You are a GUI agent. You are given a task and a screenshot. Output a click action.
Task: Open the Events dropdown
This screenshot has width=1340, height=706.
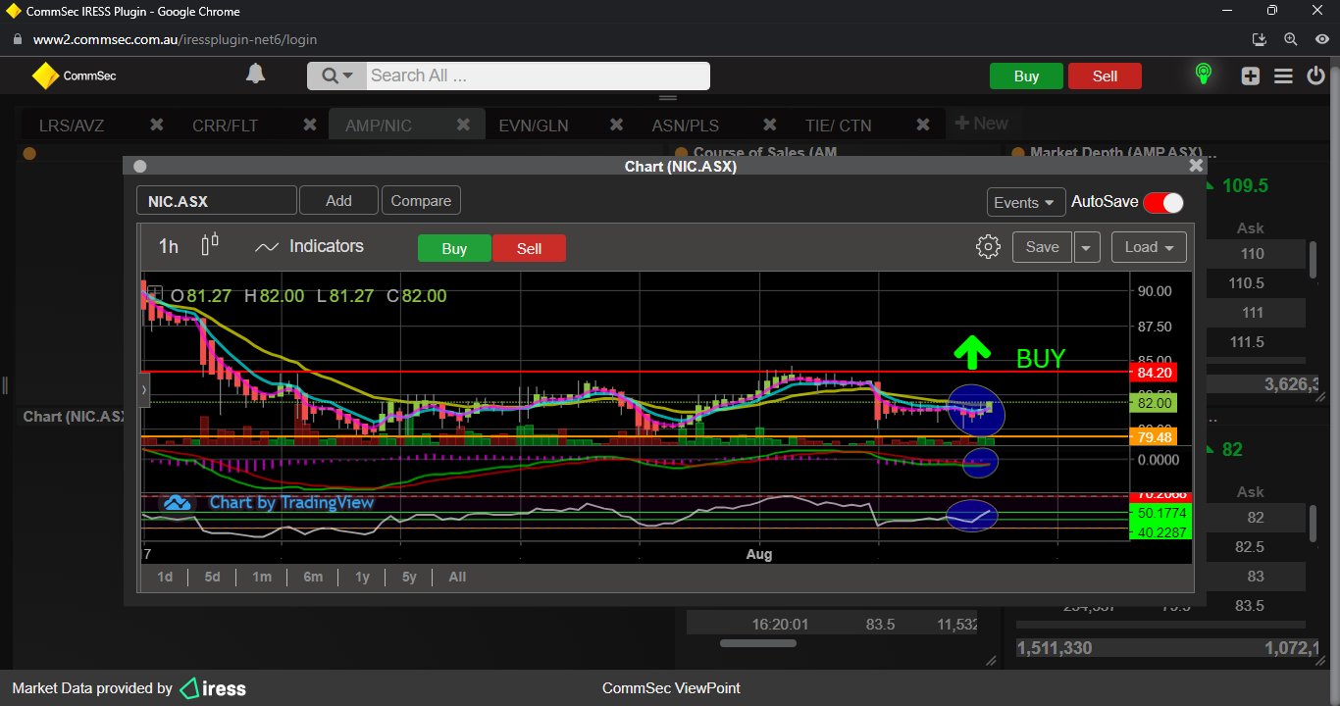(1025, 202)
